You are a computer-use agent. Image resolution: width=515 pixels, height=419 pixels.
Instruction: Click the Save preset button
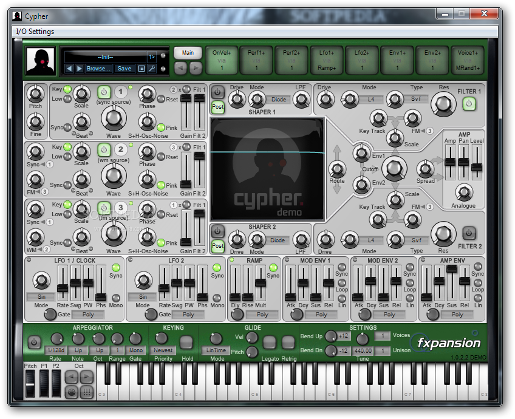(x=124, y=69)
